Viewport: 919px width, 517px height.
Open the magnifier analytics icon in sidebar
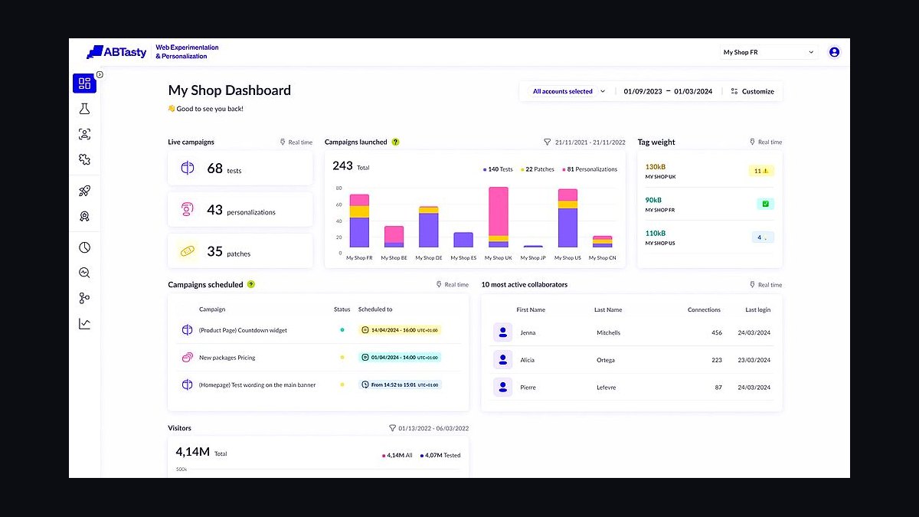coord(84,273)
